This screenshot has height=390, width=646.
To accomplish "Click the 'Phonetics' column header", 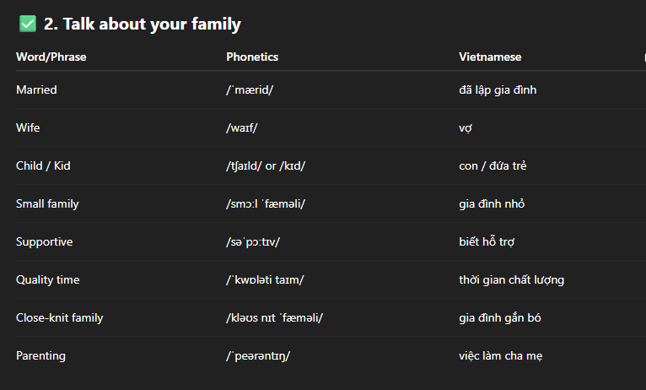I will (x=252, y=57).
